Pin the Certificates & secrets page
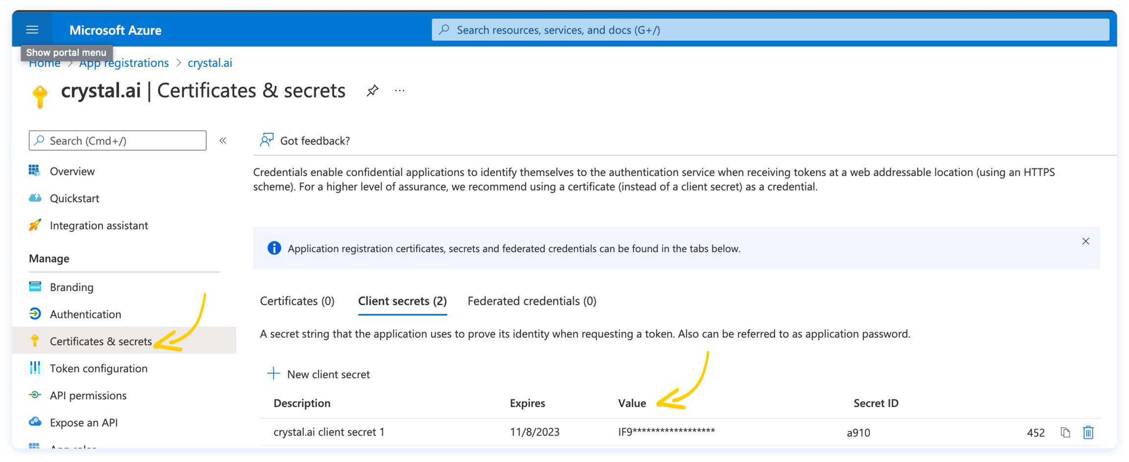 click(x=372, y=91)
